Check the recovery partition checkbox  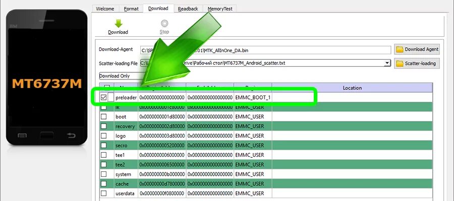click(103, 126)
